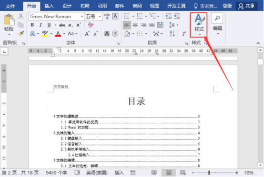Viewport: 264px width, 177px height.
Task: Click the Text Effects glowing A icon
Action: tap(32, 34)
